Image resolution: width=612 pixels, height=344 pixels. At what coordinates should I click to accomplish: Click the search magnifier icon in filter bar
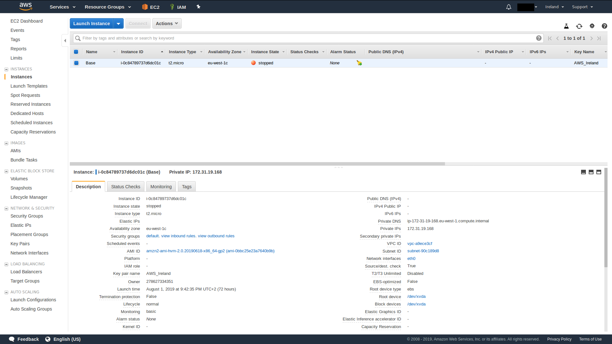[78, 38]
